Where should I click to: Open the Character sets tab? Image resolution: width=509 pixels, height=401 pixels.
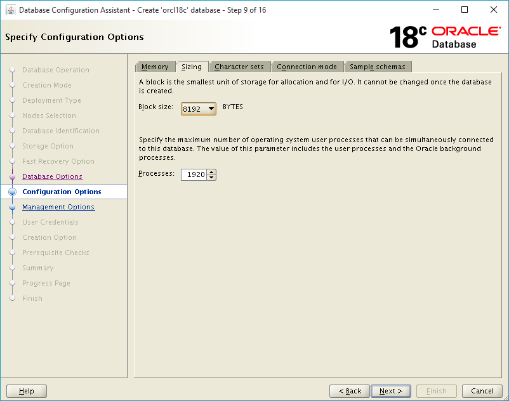(239, 67)
